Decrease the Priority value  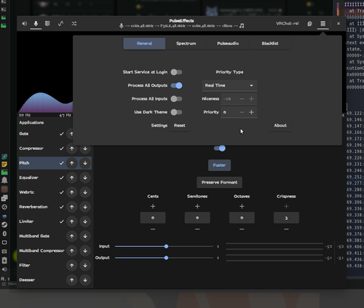point(242,112)
